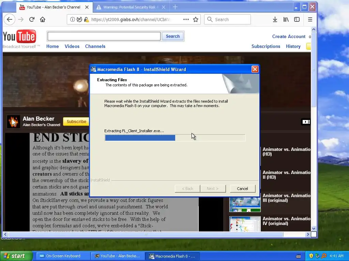The image size is (349, 261).
Task: Click Alan Becker channel name text
Action: point(39,119)
